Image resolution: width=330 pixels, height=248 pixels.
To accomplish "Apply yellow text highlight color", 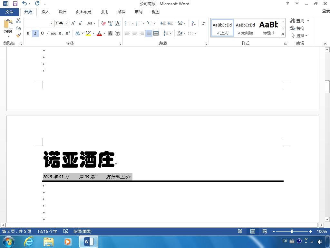I will click(88, 33).
